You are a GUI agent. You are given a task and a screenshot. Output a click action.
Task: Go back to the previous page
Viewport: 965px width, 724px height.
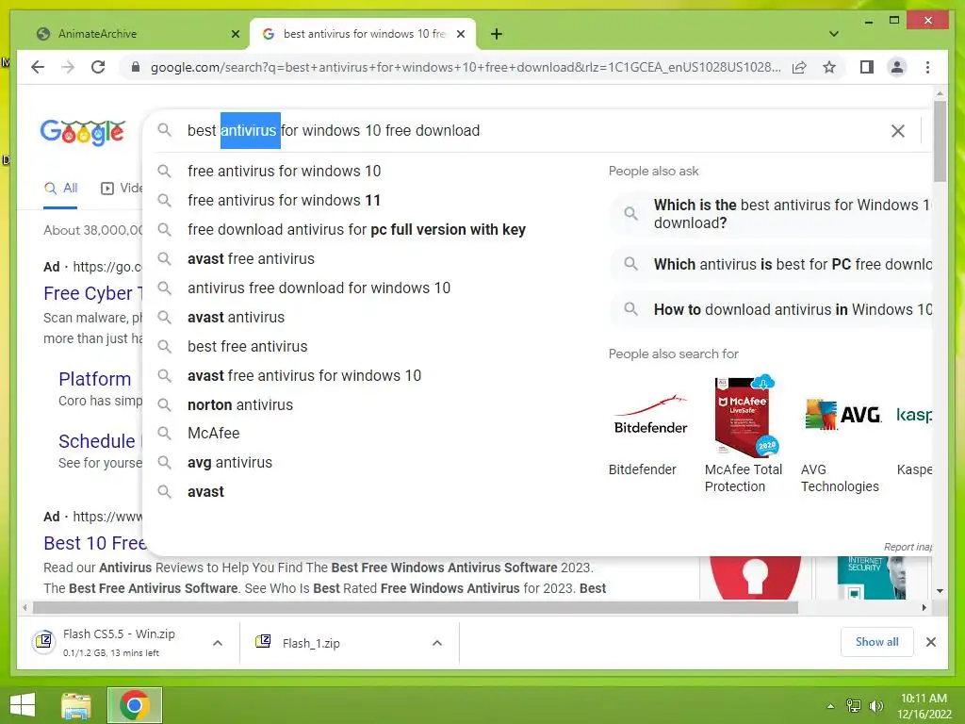tap(38, 67)
